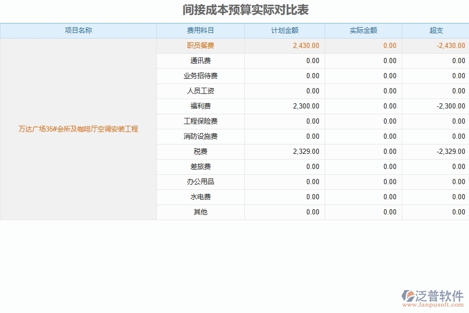Select the 万达广场35#会所 project name
Image resolution: width=469 pixels, height=313 pixels.
(79, 129)
